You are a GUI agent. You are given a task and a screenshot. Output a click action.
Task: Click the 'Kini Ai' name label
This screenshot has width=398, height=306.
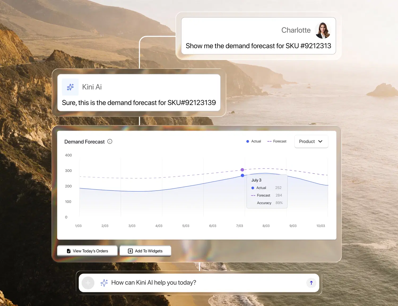[x=92, y=87]
